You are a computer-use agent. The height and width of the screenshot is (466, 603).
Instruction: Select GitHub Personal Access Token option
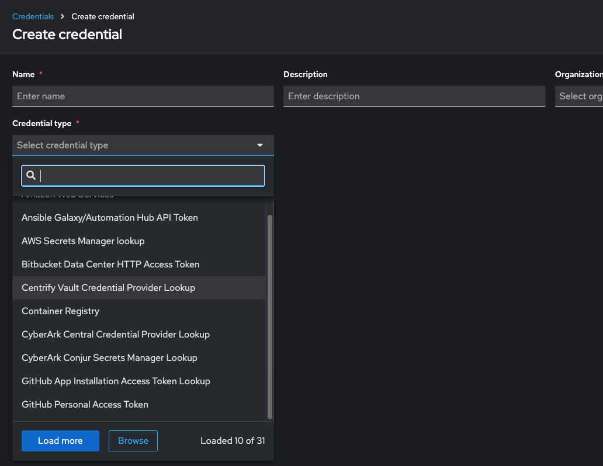pos(85,405)
